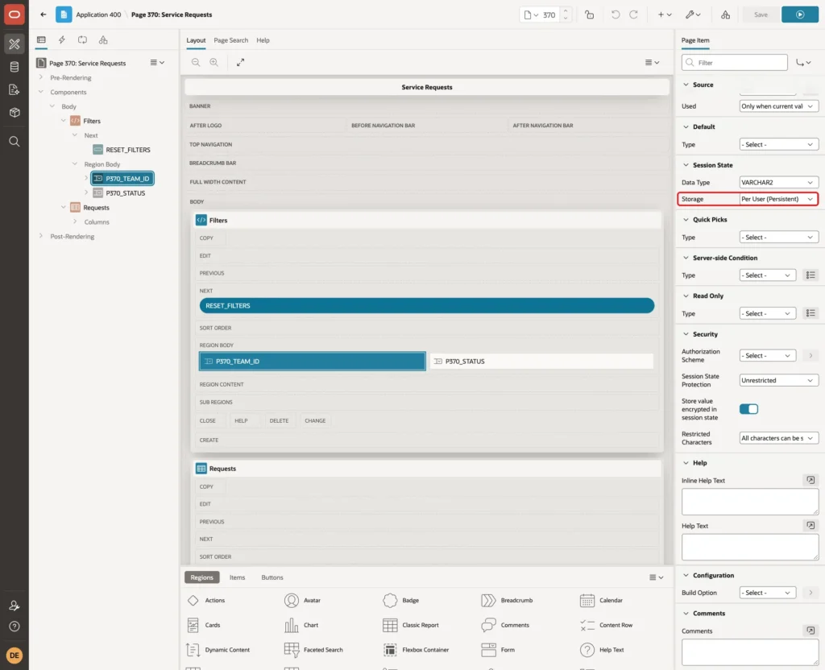Open the Inline Help Text code editor icon
This screenshot has width=825, height=670.
coord(810,480)
